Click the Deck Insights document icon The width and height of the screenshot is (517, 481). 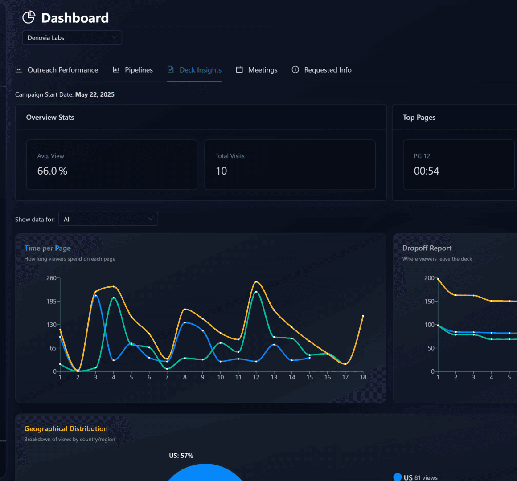click(170, 69)
